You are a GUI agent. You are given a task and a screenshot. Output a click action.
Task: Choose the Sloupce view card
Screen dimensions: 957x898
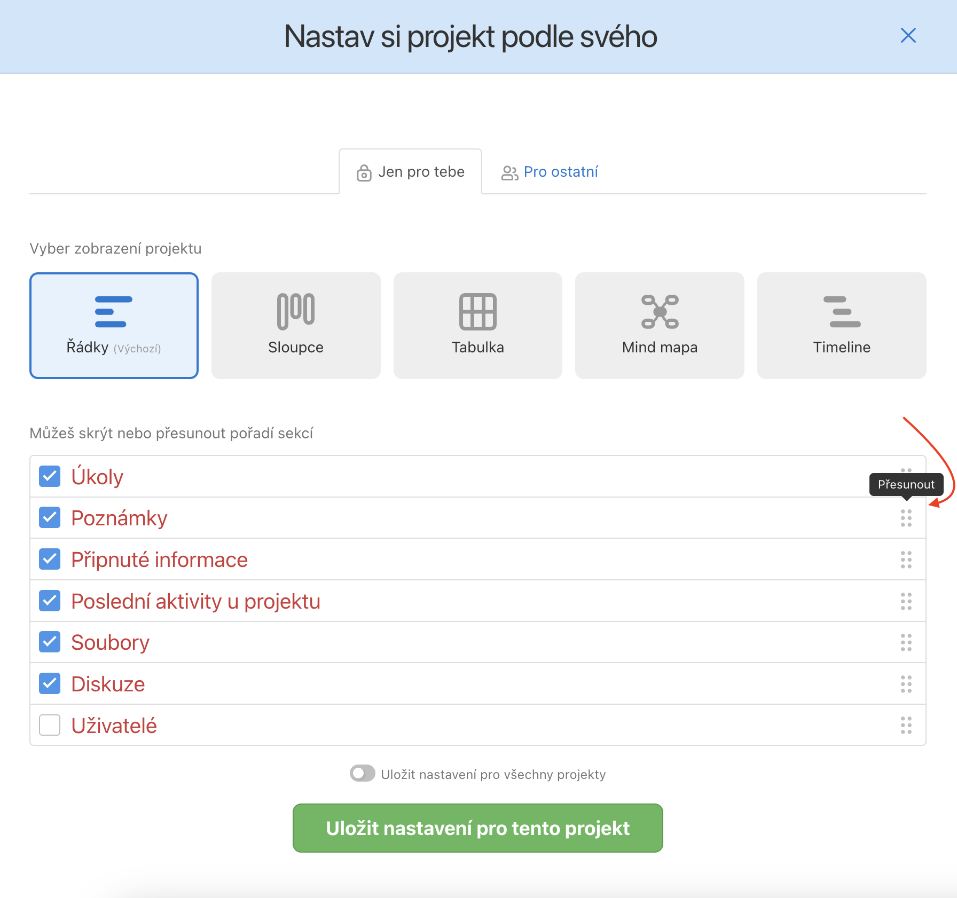[296, 326]
